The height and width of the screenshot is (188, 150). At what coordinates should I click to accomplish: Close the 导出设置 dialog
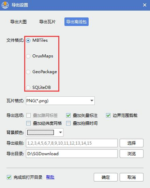pos(145,5)
